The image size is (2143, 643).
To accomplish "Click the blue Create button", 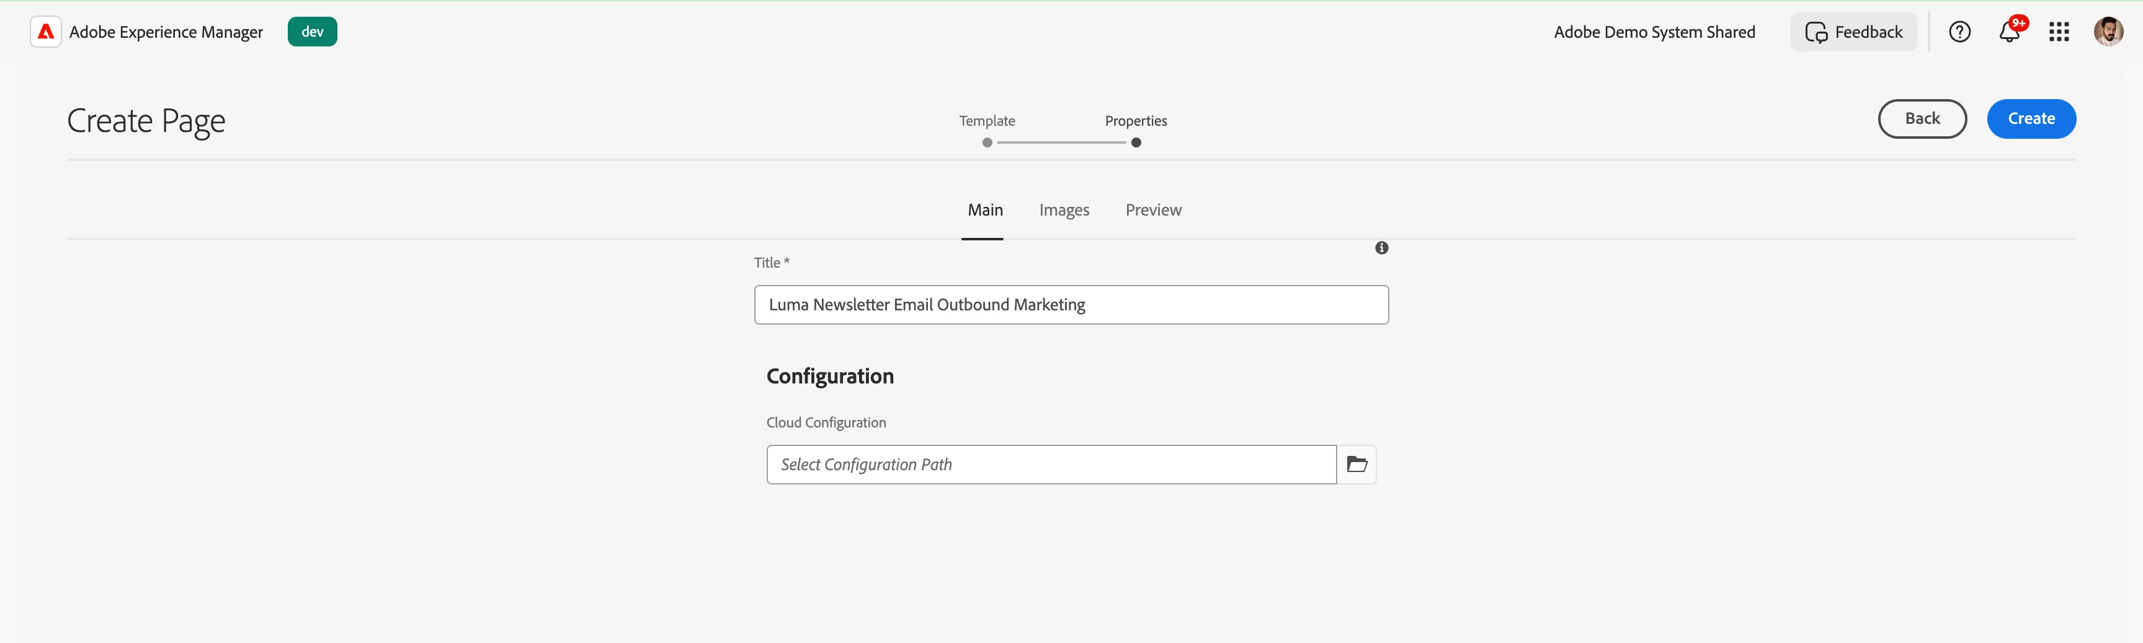I will click(x=2031, y=119).
